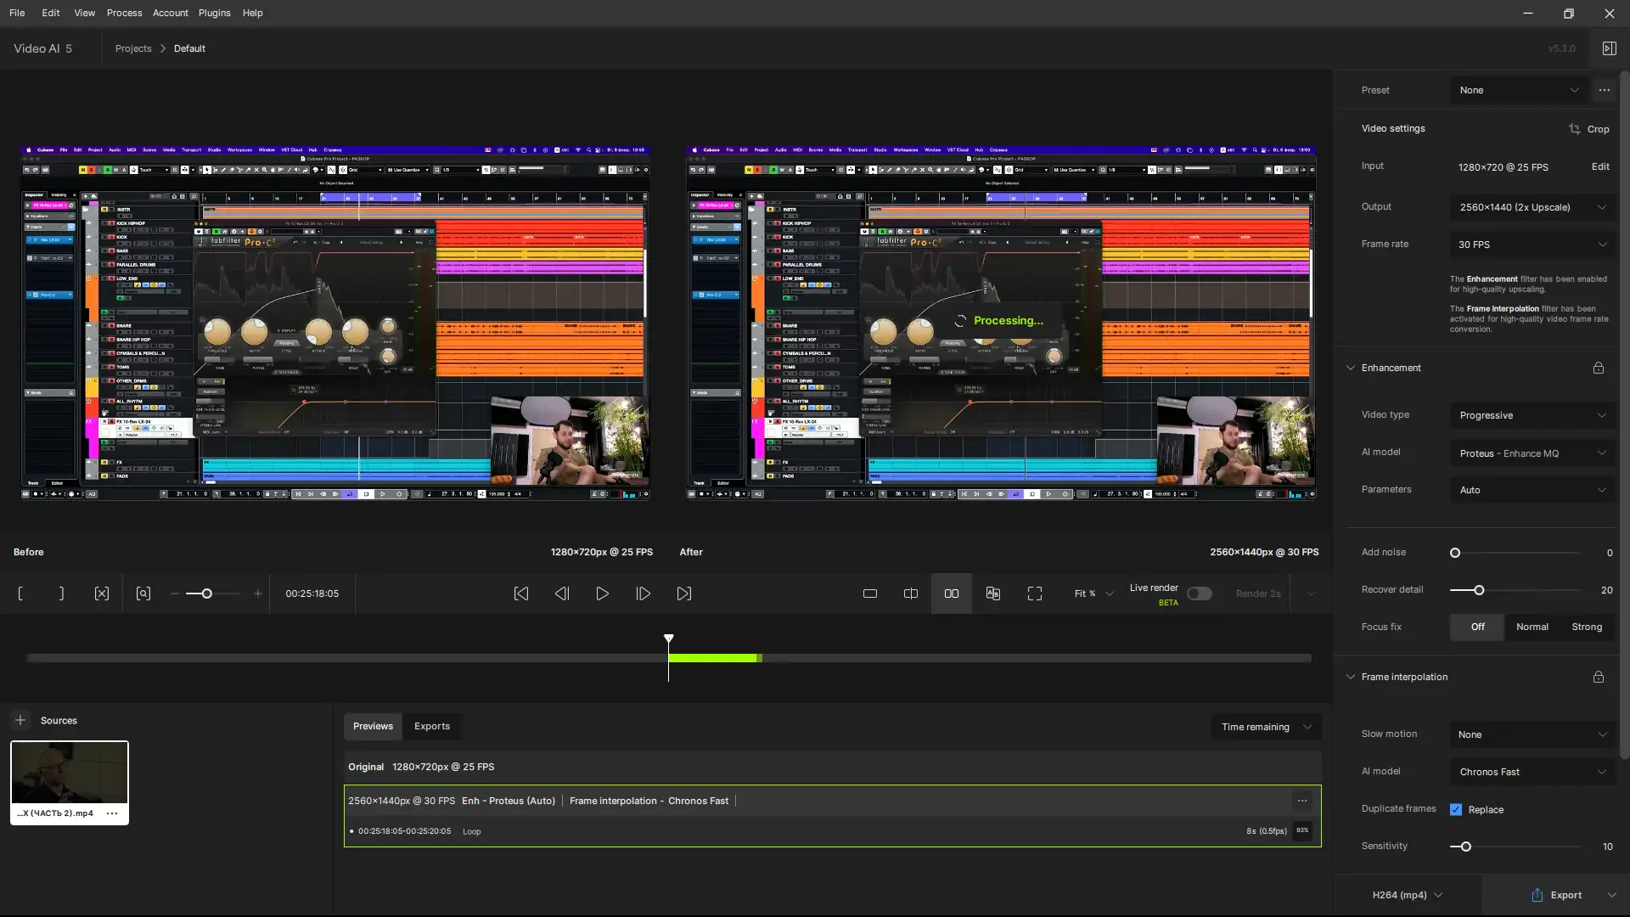The width and height of the screenshot is (1630, 917).
Task: Switch to the Exports tab
Action: point(432,726)
